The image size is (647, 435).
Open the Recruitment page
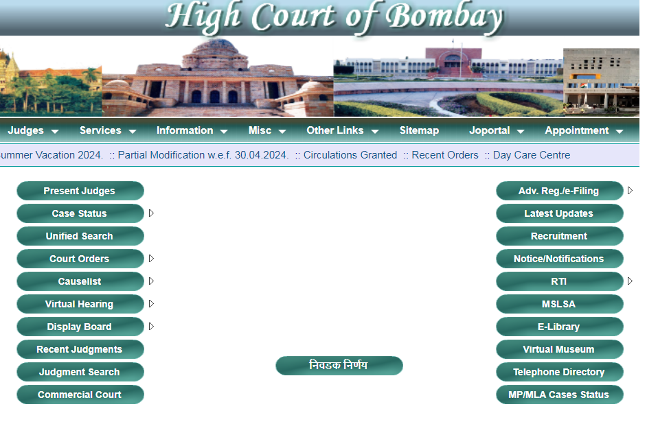pos(560,236)
